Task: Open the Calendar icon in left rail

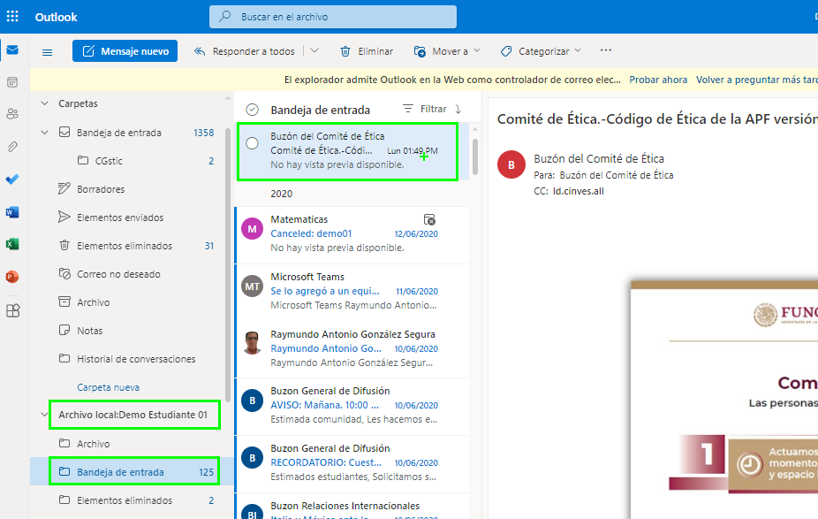Action: coord(12,82)
